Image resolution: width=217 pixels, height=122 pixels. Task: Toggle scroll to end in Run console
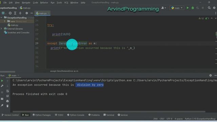pos(7,96)
